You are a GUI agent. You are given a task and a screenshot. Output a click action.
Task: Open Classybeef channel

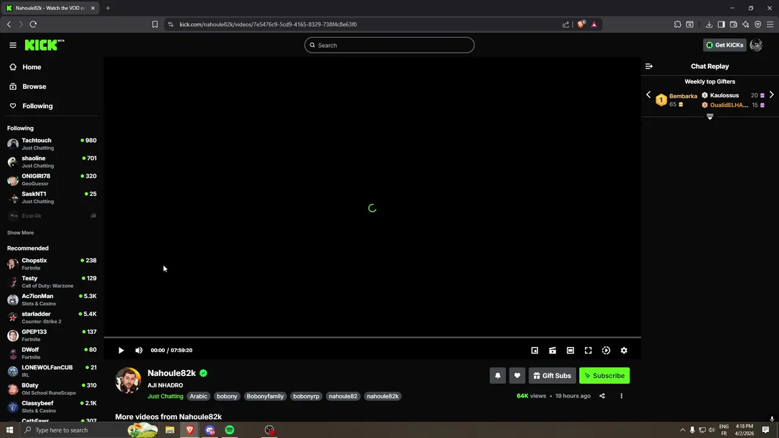[x=52, y=406]
